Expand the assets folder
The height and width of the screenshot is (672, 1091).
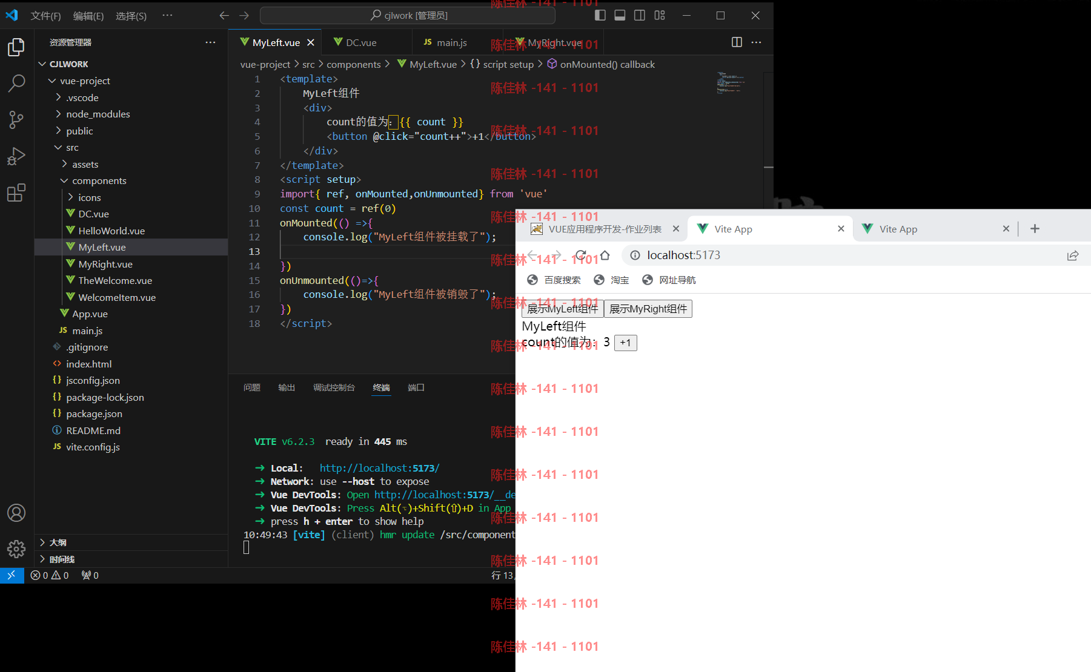coord(131,164)
